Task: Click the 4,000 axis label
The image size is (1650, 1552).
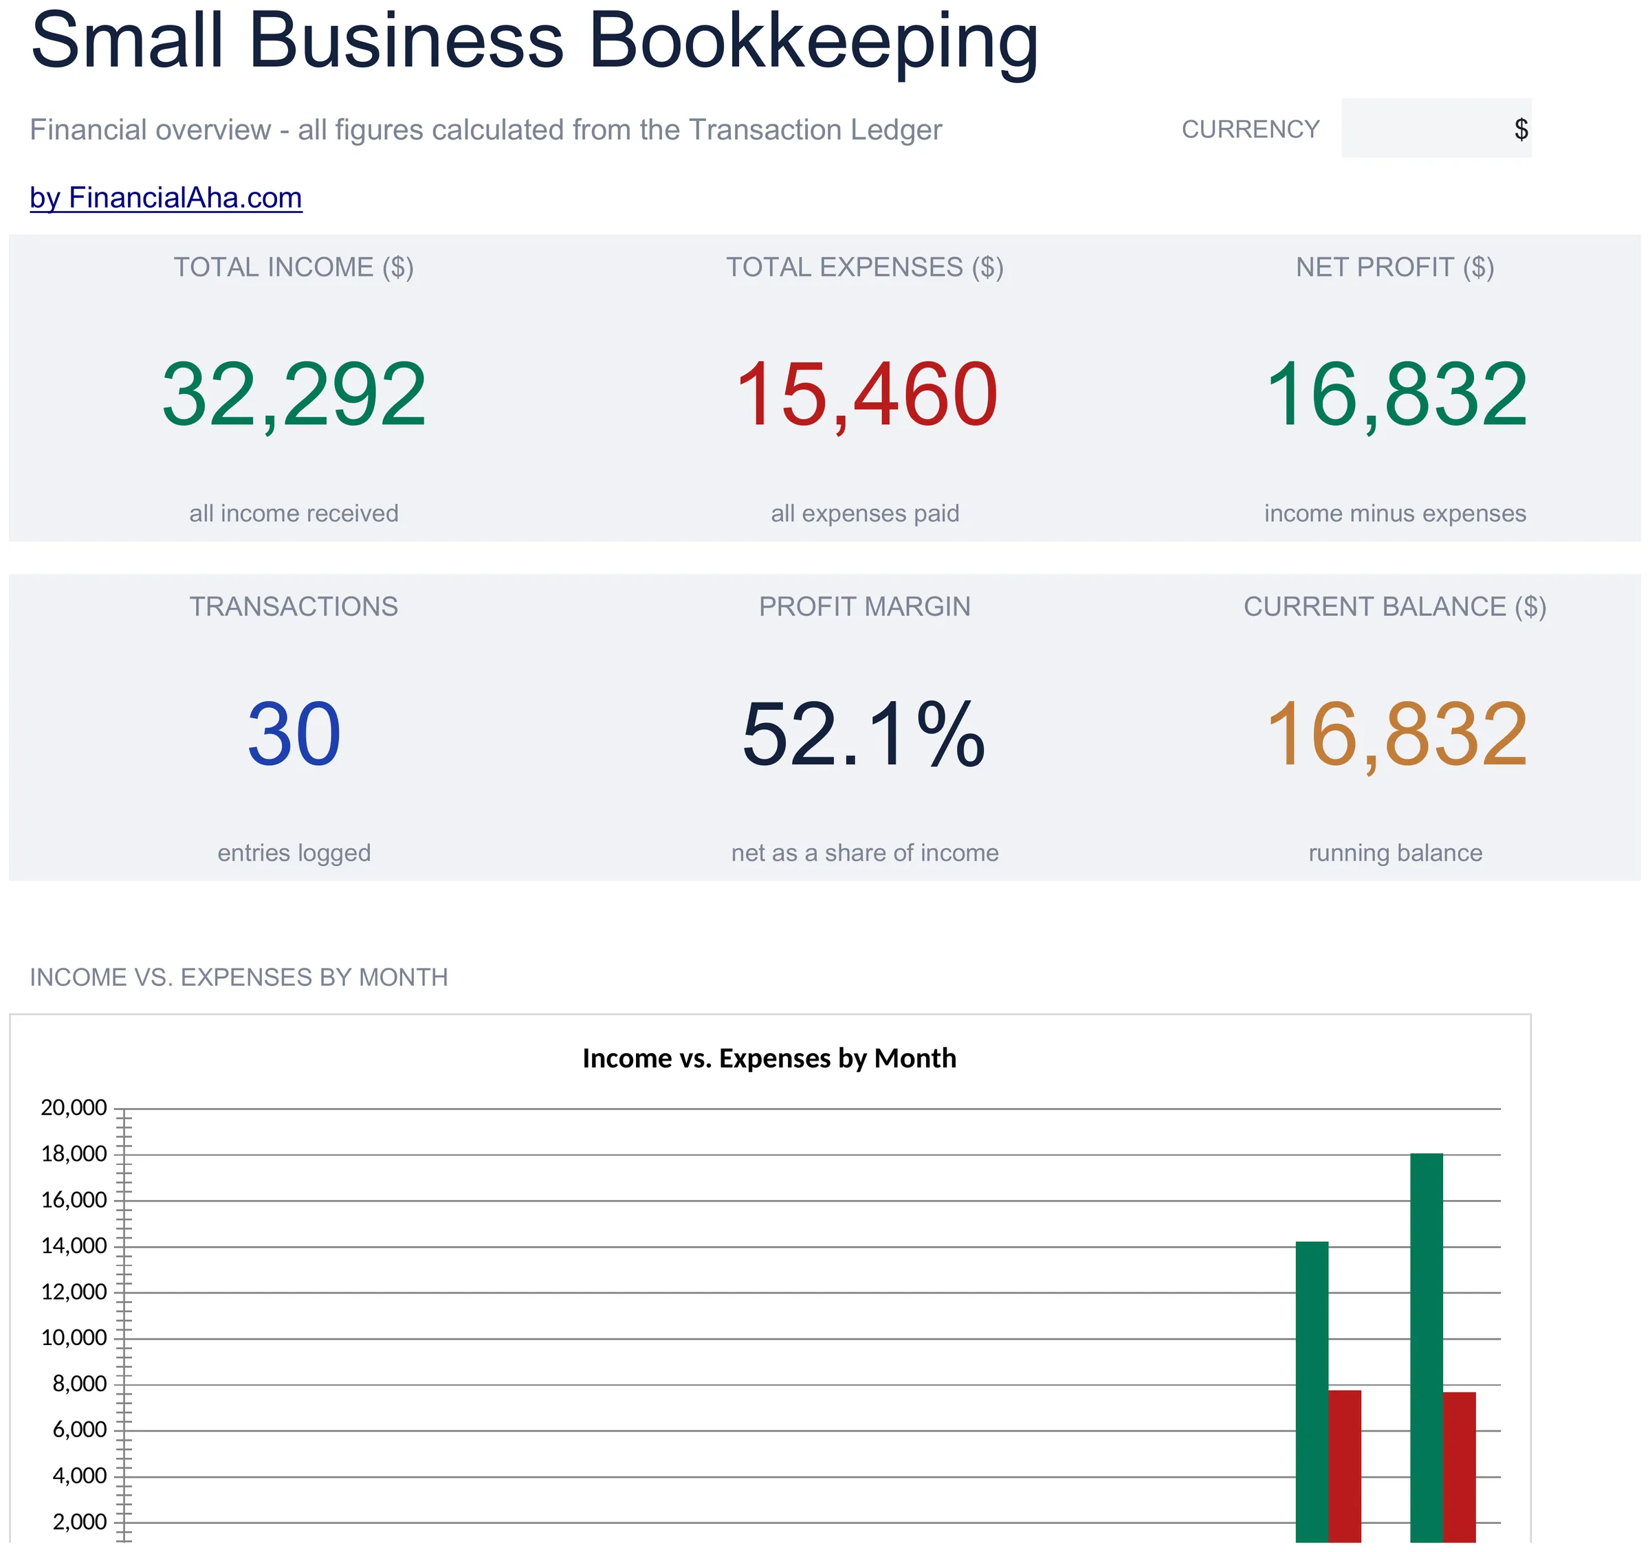Action: [80, 1476]
